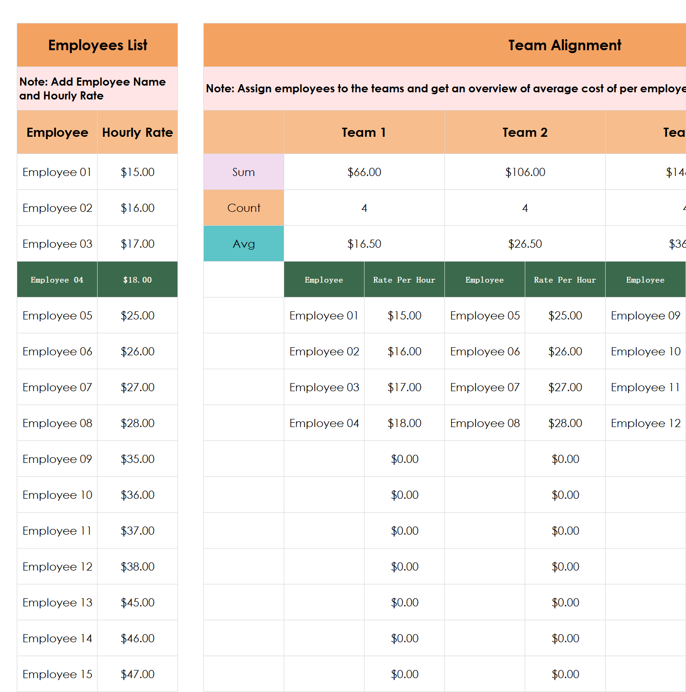Click the $15.00 rate in Employees List
The height and width of the screenshot is (692, 686).
[138, 172]
